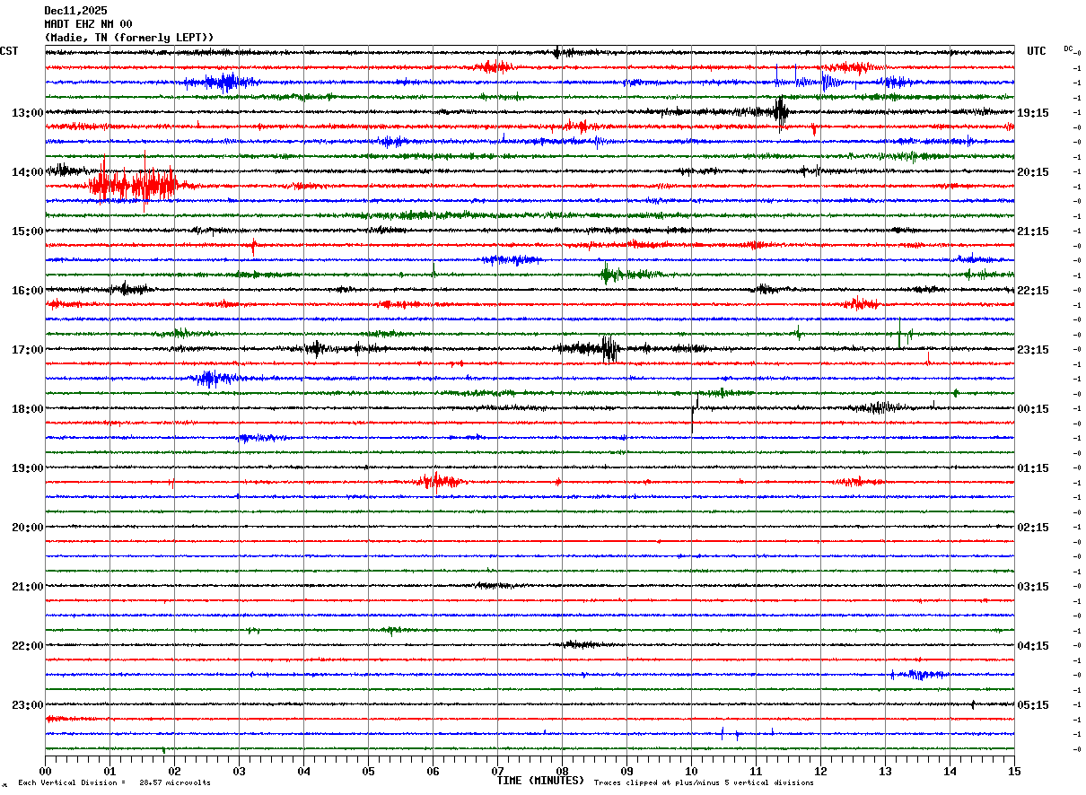Click the '23:15' UTC time label

1032,350
